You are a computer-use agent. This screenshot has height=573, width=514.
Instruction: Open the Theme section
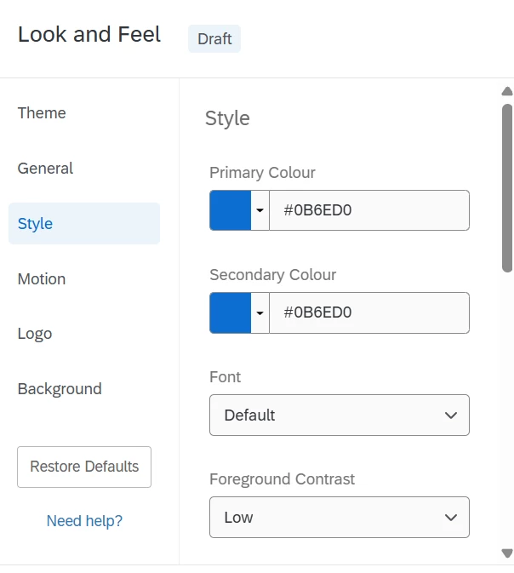pos(42,113)
